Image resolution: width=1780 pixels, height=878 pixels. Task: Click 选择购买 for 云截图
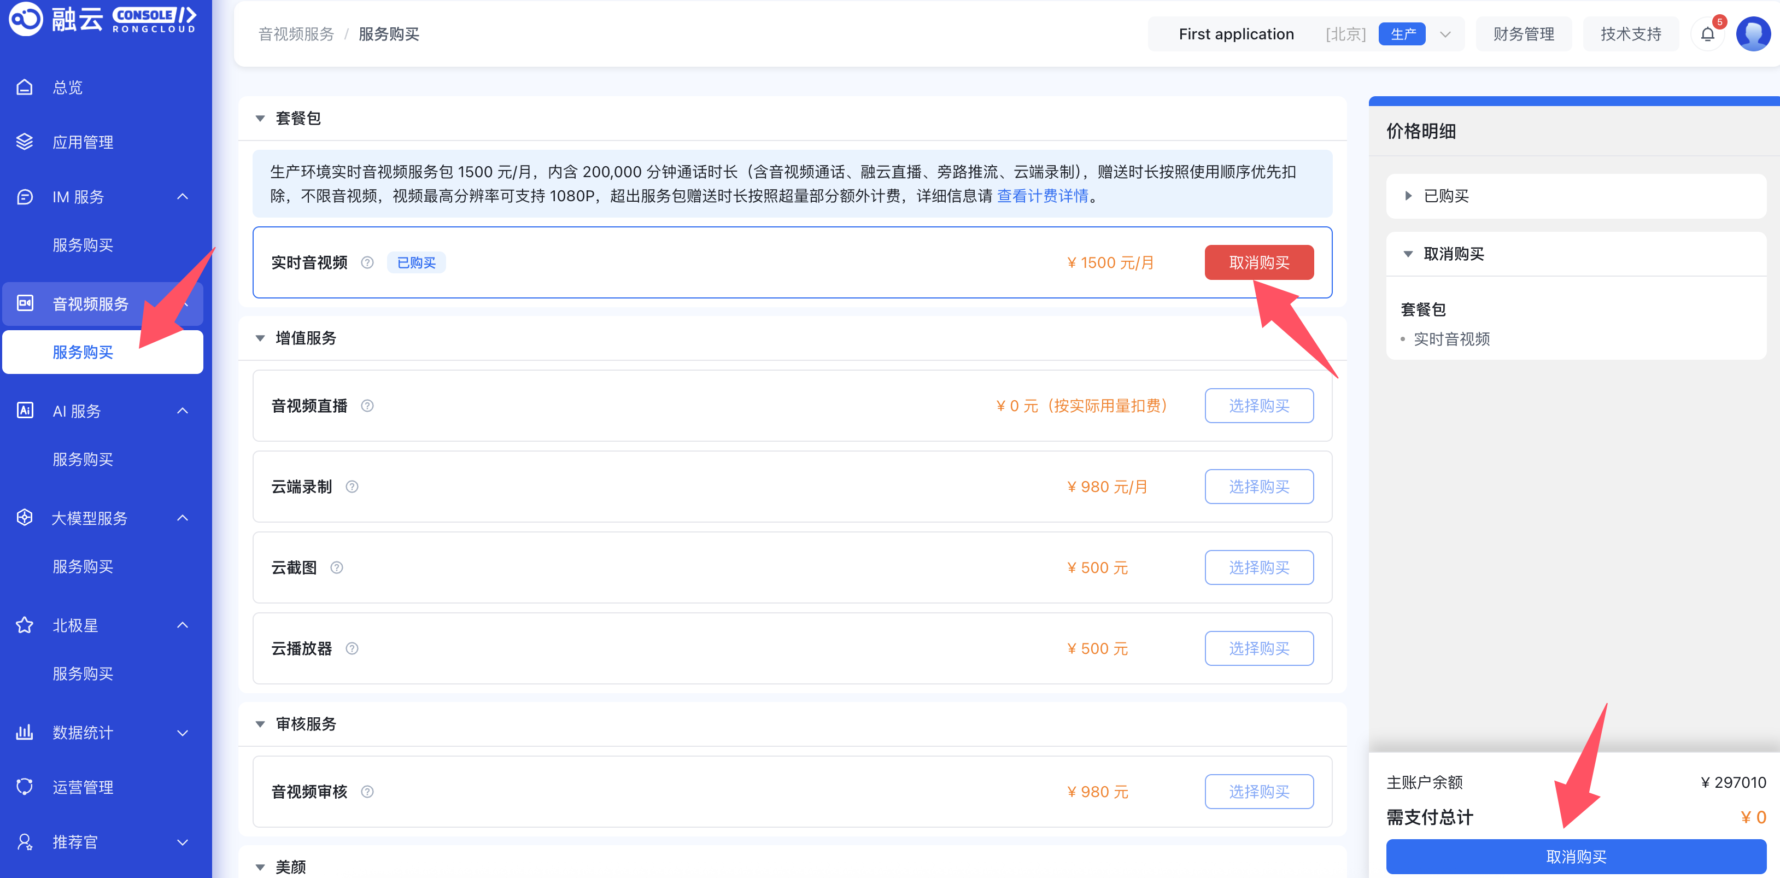pyautogui.click(x=1259, y=567)
